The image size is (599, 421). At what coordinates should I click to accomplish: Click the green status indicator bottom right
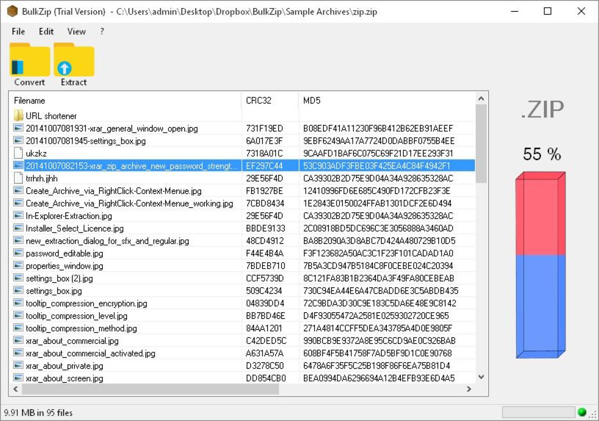582,413
